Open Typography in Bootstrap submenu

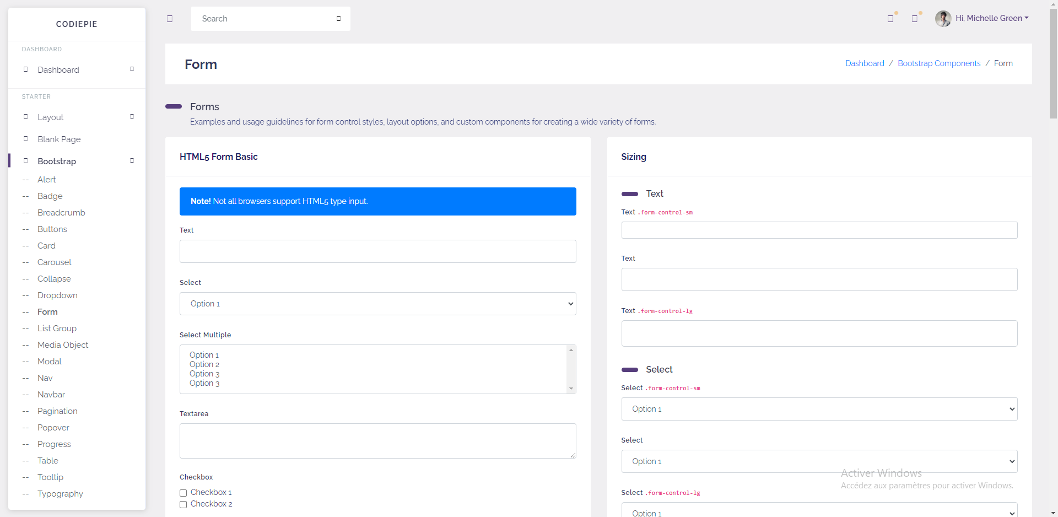[x=60, y=494]
